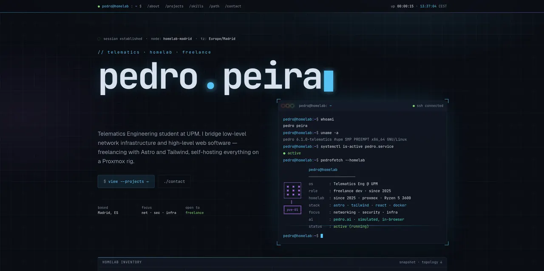Click the snapshot · topology ↓ toggle
Viewport: 544px width, 271px height.
pyautogui.click(x=420, y=262)
